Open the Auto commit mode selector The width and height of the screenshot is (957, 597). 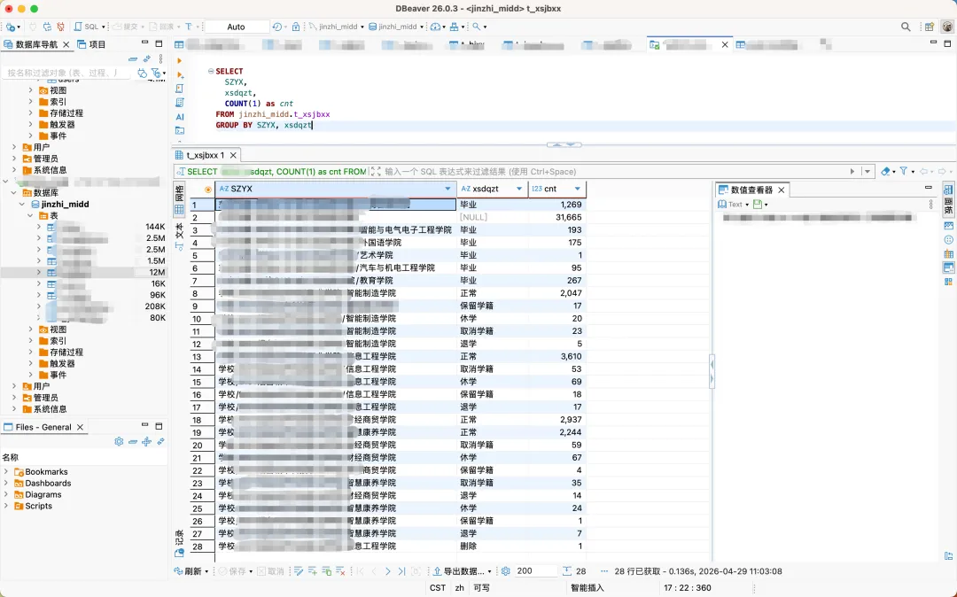[237, 27]
